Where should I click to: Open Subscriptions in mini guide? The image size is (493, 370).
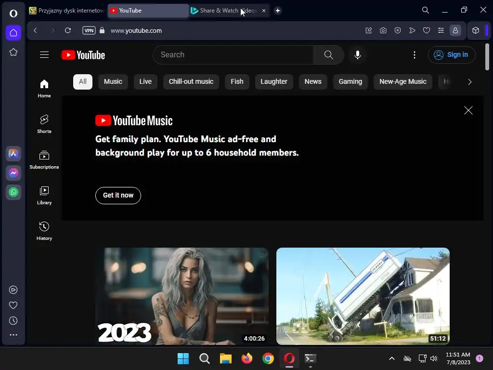[x=44, y=160]
